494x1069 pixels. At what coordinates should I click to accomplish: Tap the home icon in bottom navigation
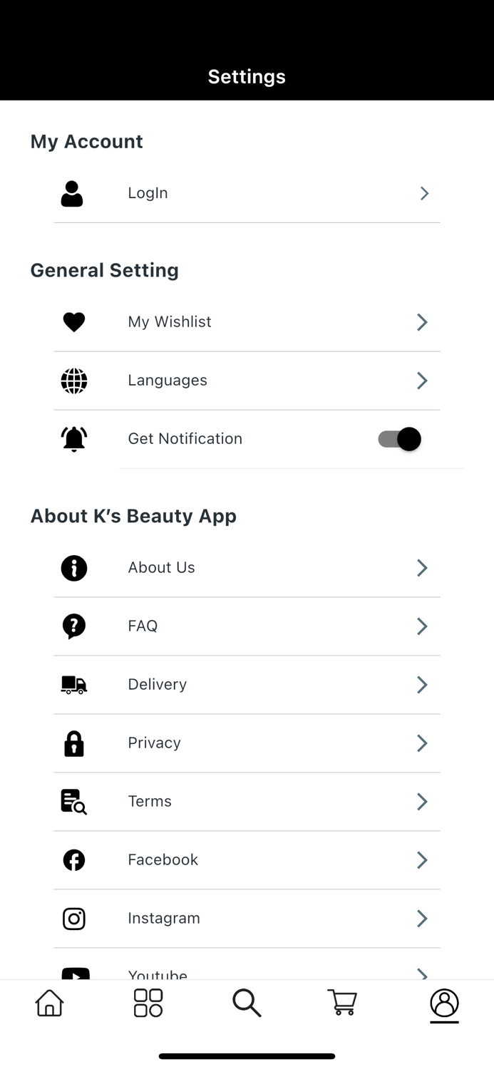(48, 1002)
